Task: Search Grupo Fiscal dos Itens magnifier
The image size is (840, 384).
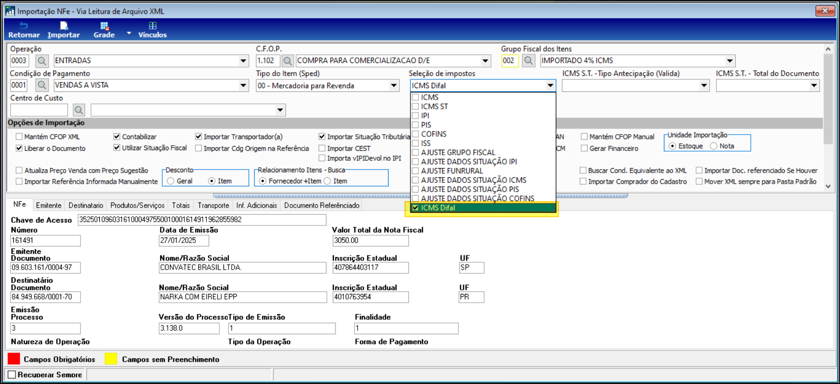Action: coord(528,61)
